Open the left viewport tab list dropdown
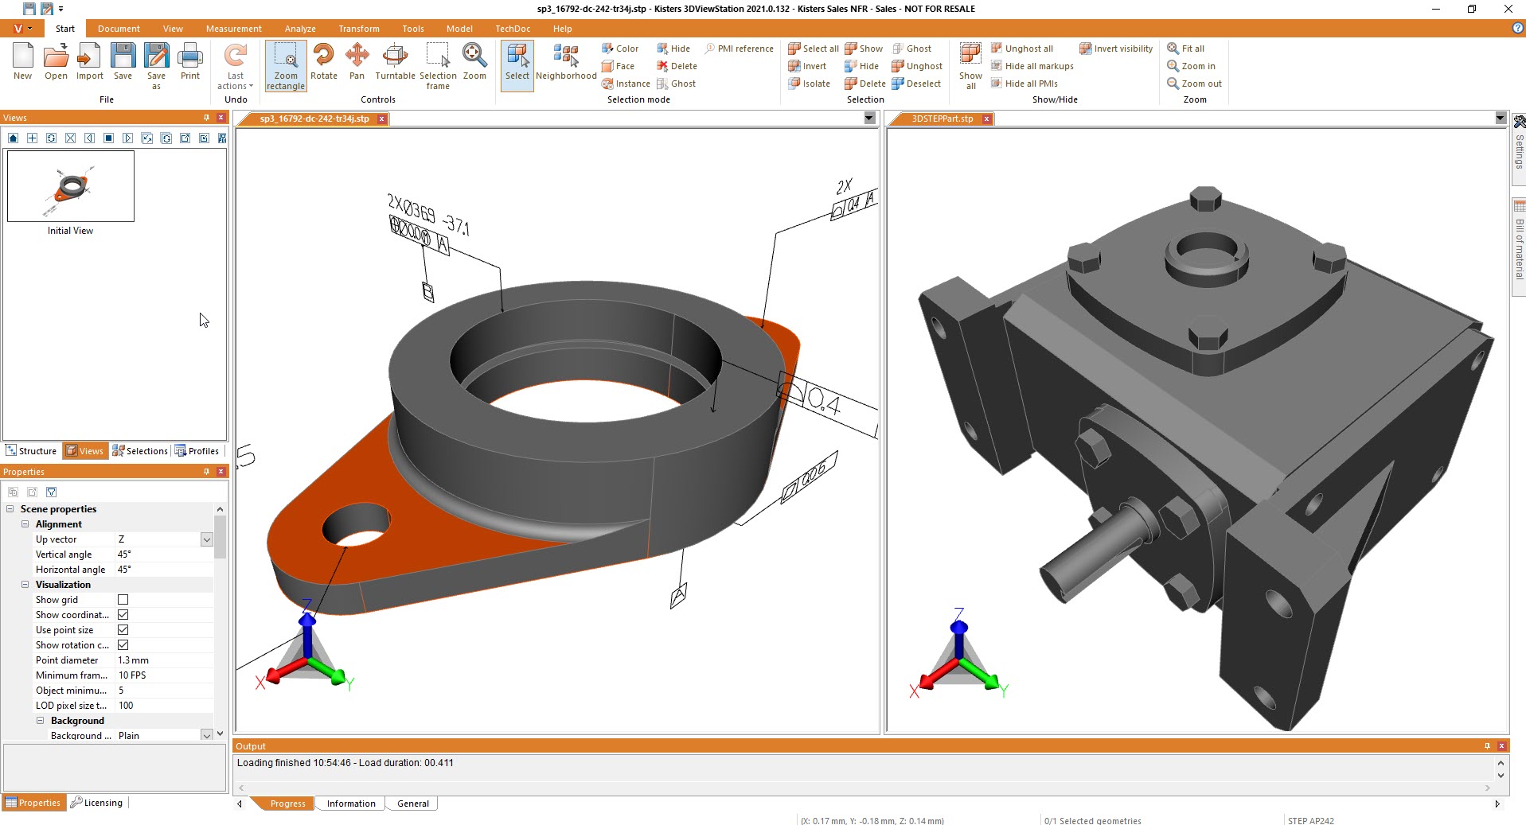 tap(869, 118)
